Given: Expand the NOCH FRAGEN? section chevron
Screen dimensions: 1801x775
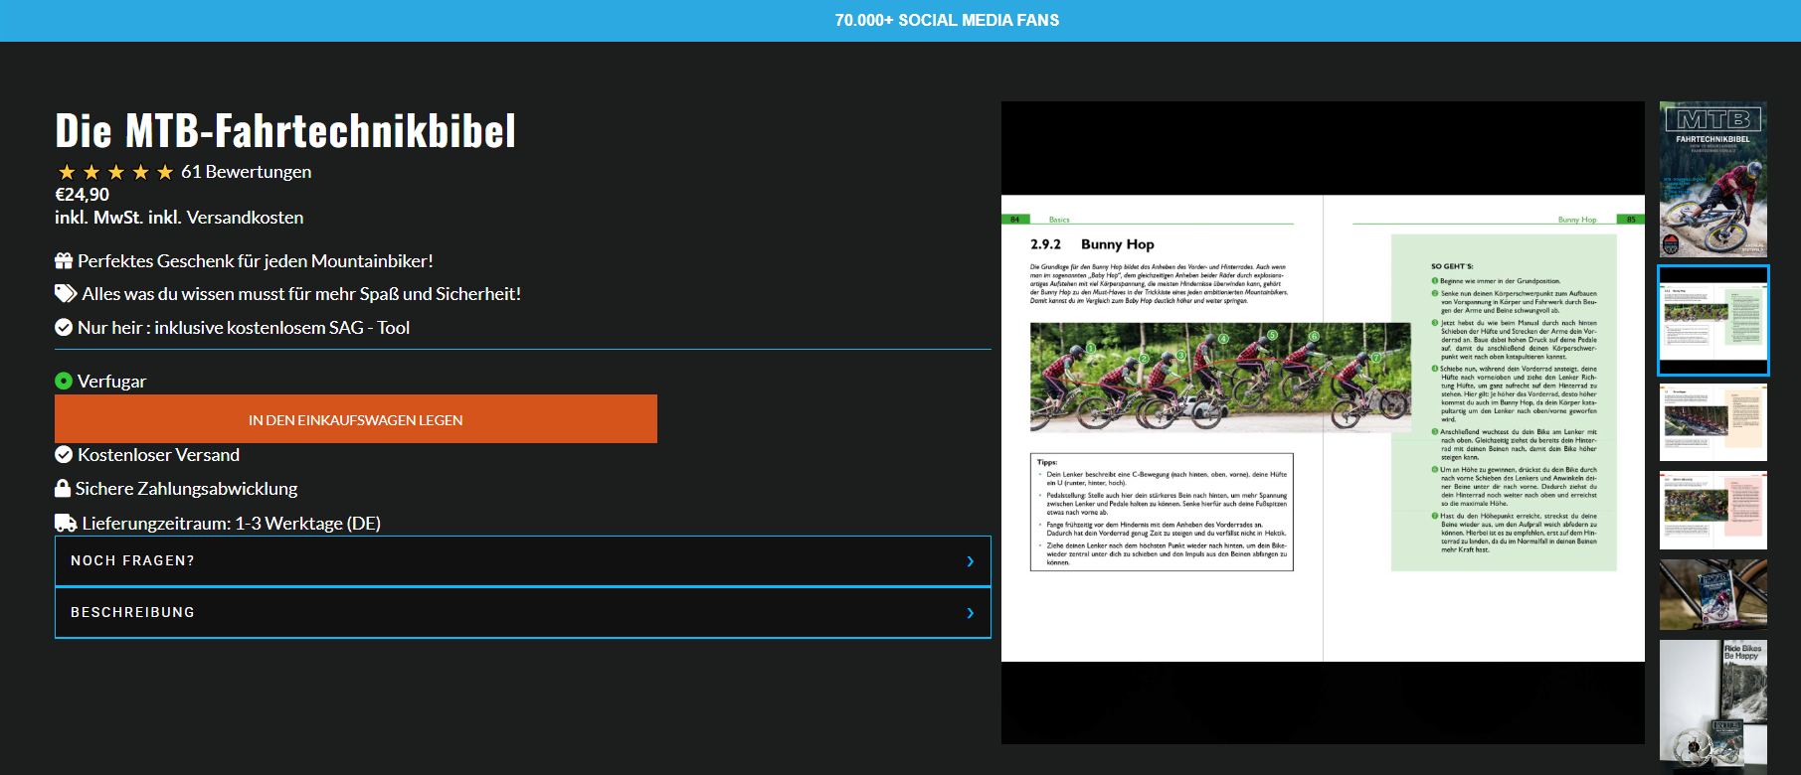Looking at the screenshot, I should (970, 561).
